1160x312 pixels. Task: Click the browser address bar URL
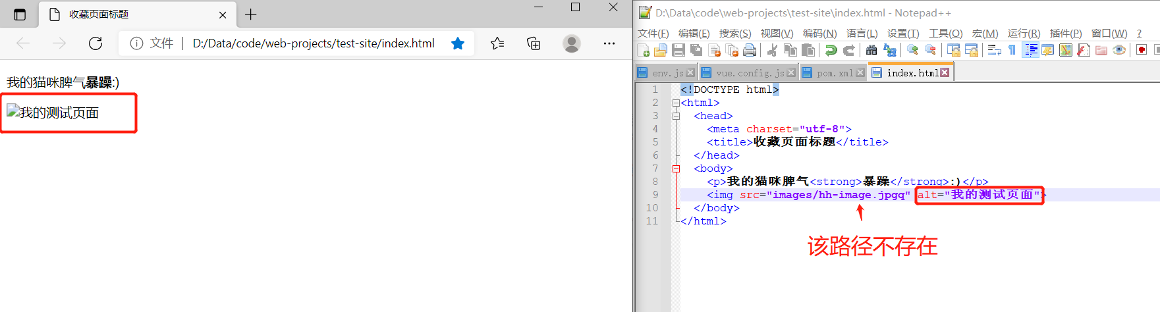(314, 43)
